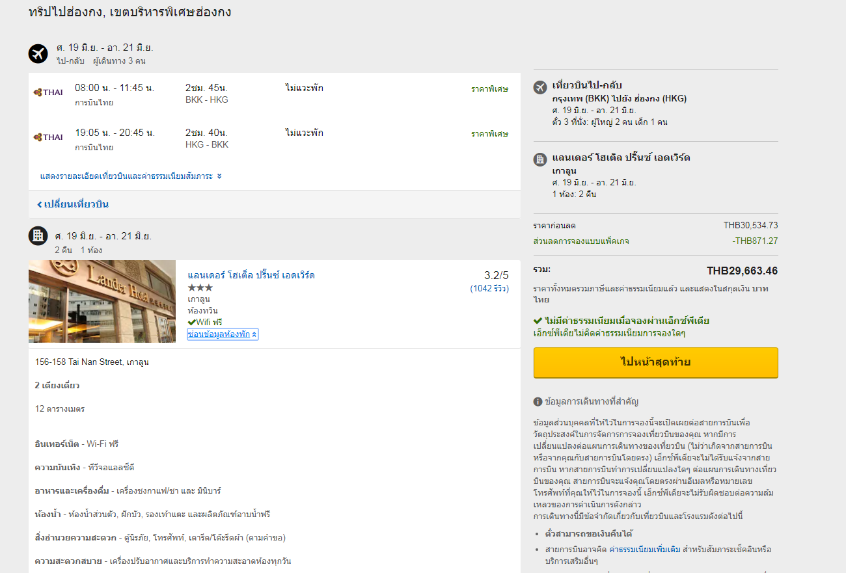Open the แลนเดอร์ โฮเต็ล ปริ๊นซ์ เอดเวิร์ด hotel link

click(251, 275)
